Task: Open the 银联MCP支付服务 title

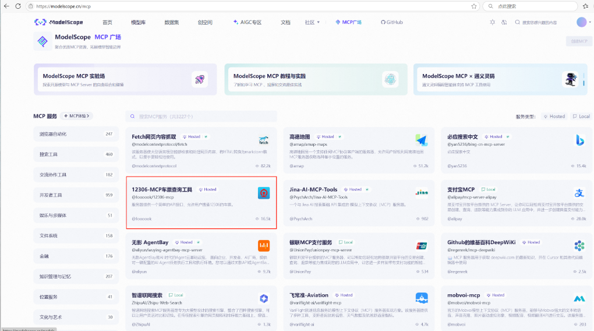Action: tap(310, 242)
